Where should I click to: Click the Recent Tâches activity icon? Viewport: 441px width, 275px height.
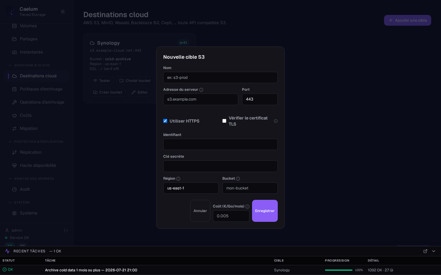7,251
